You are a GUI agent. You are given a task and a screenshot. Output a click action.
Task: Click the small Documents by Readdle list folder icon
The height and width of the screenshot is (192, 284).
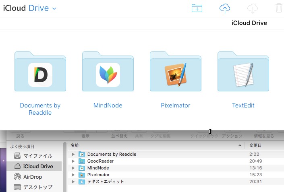click(82, 154)
